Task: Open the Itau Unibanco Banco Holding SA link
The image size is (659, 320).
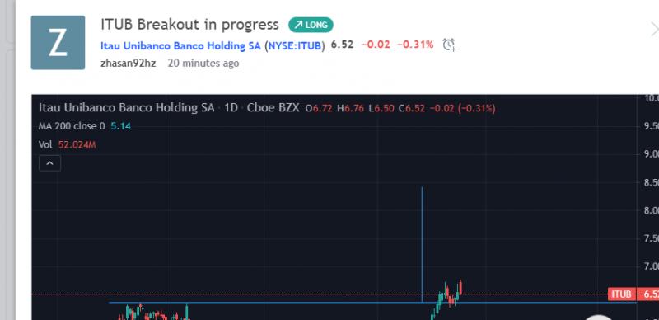Action: click(180, 45)
